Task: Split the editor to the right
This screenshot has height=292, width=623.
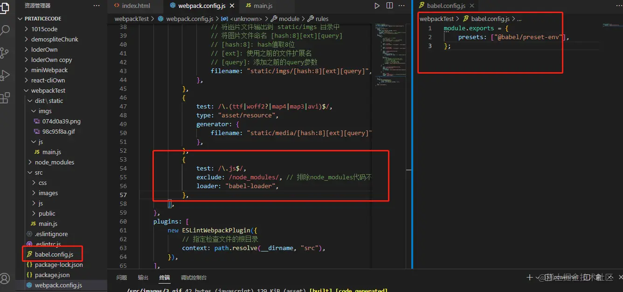Action: coord(390,6)
